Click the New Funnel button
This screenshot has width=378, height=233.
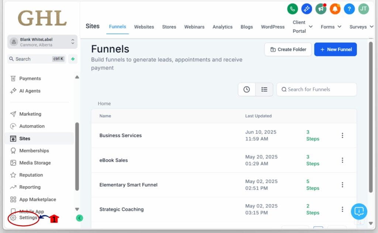click(335, 49)
